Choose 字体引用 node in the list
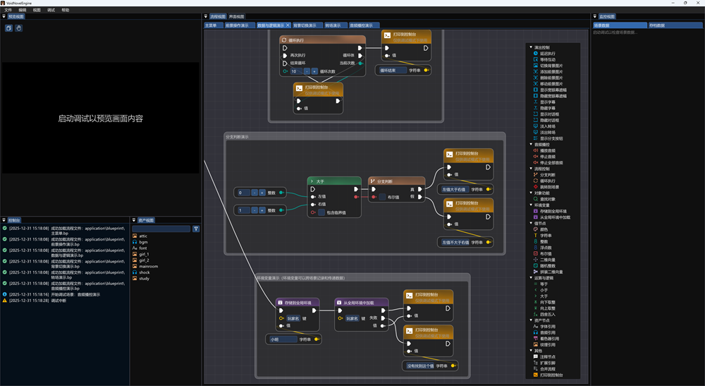Image resolution: width=705 pixels, height=386 pixels. (x=548, y=326)
